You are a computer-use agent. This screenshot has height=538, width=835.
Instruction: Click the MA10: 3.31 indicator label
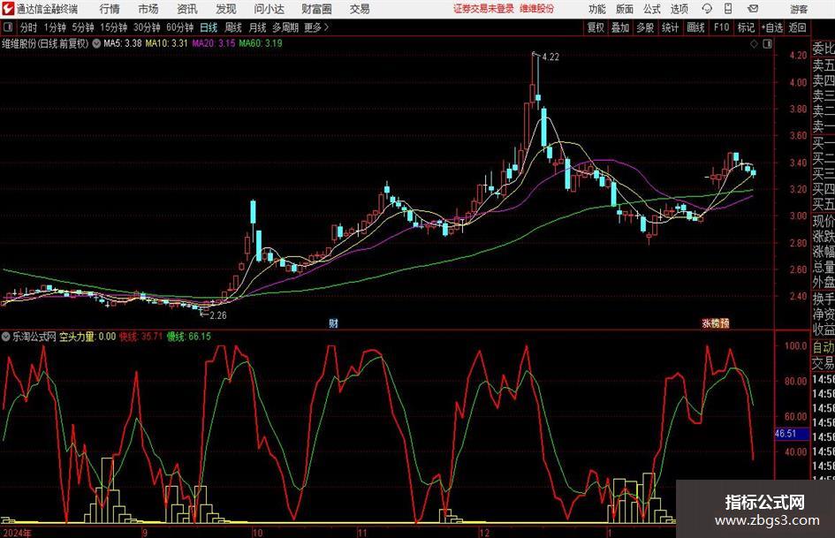pyautogui.click(x=167, y=43)
